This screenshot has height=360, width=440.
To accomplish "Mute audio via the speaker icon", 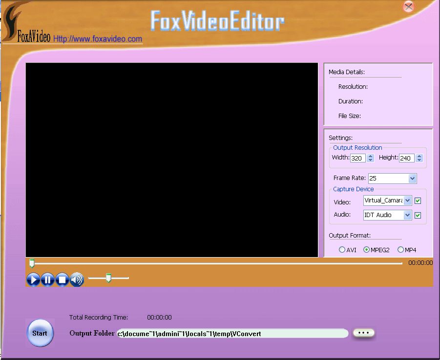I will click(x=77, y=280).
